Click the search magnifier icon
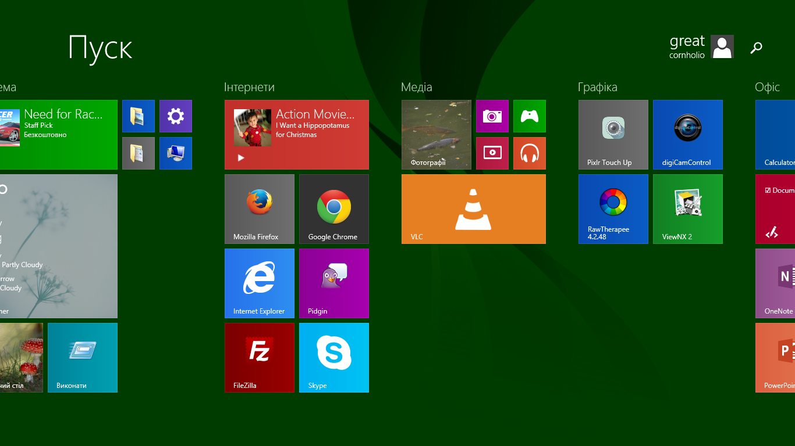Screen dimensions: 795x446 (756, 48)
